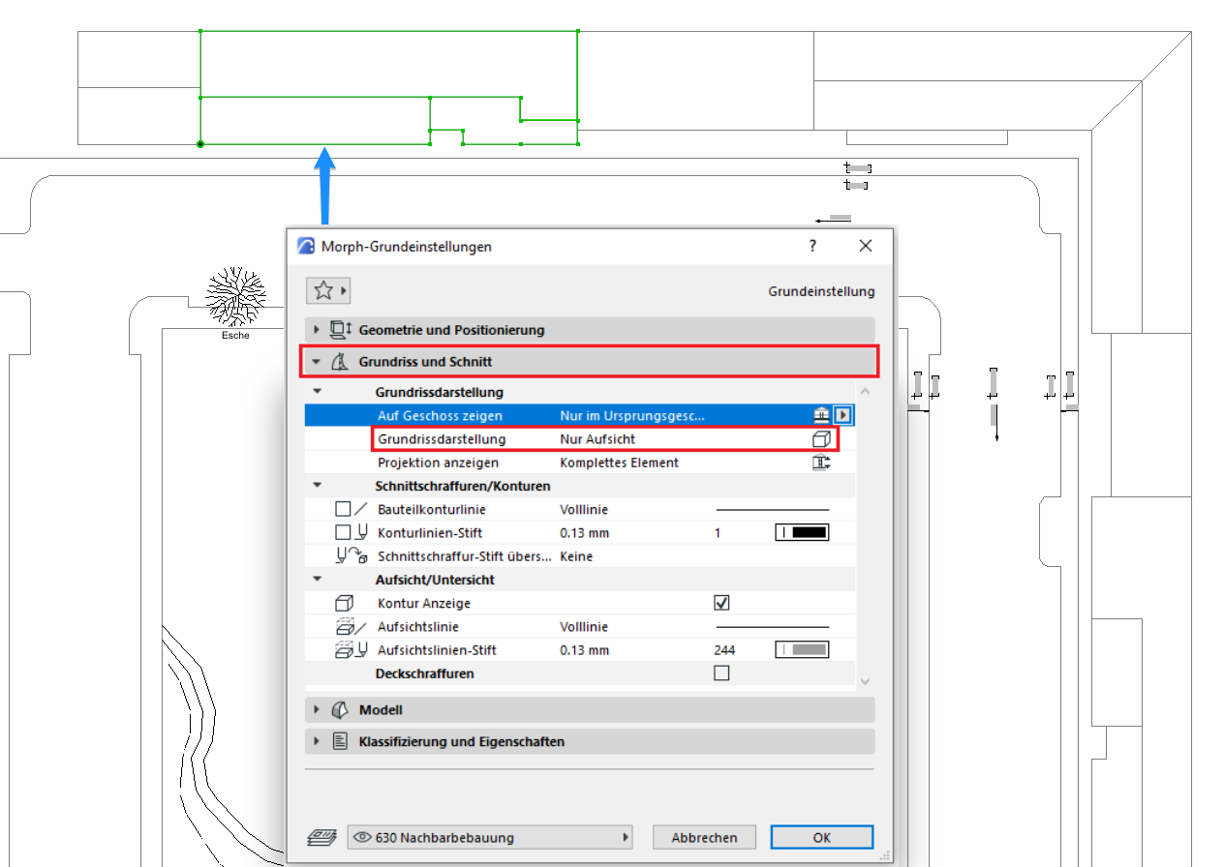Viewport: 1224px width, 867px height.
Task: Enable the Bauteilkonturlinie checkbox
Action: pyautogui.click(x=343, y=509)
